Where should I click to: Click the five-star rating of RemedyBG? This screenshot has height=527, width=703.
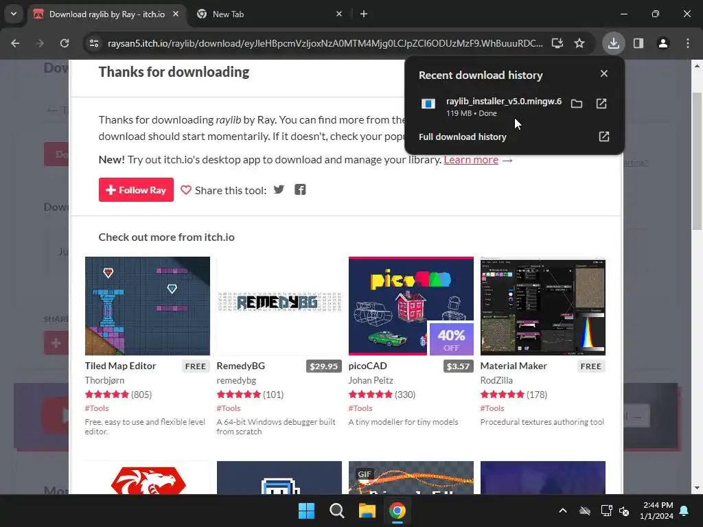click(238, 395)
